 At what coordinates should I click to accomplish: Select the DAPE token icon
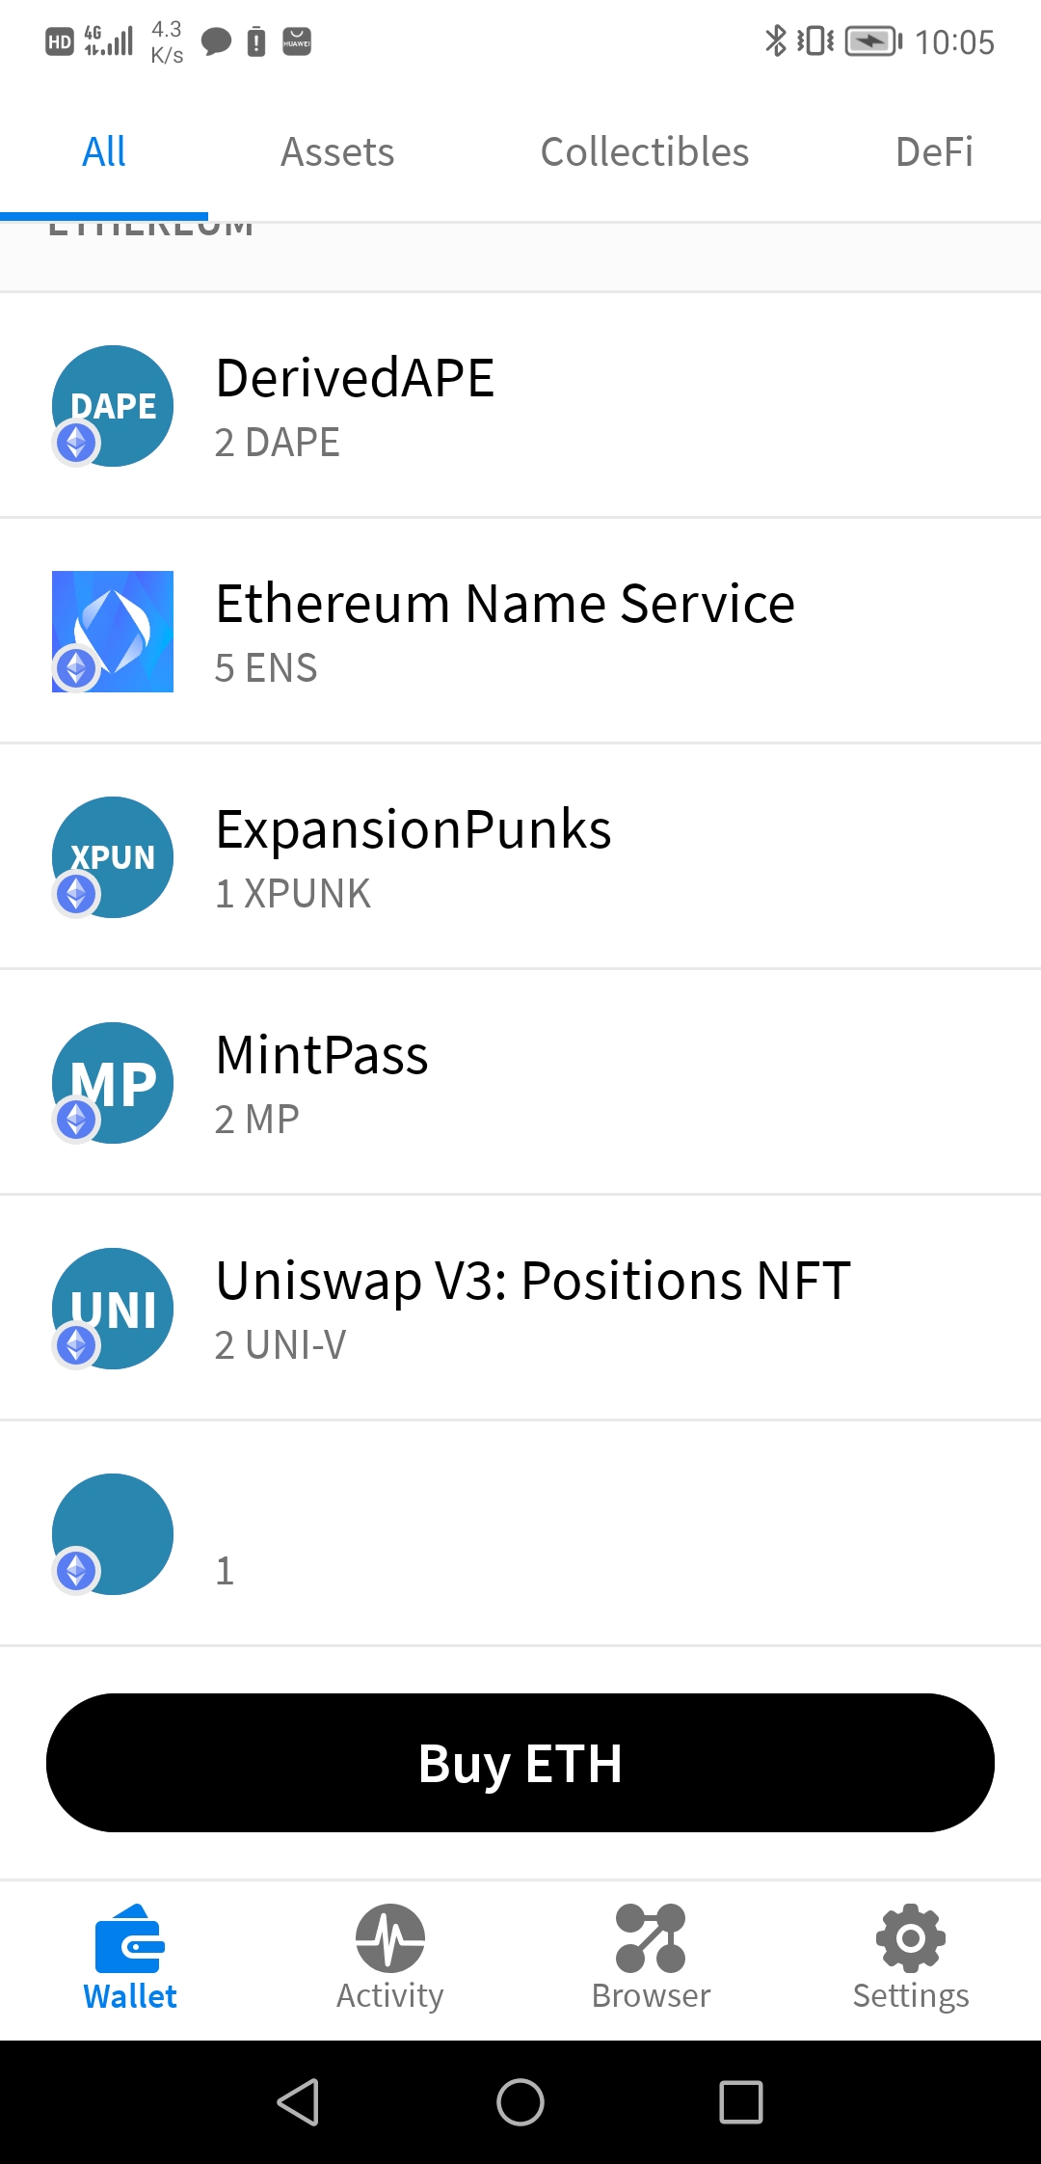[112, 406]
